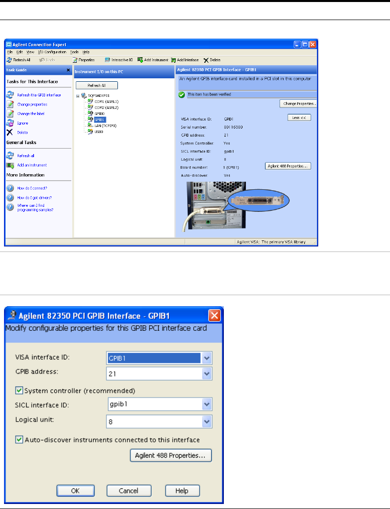Toggle Auto-discover instruments checkbox
Screen dimensions: 390x509
pyautogui.click(x=19, y=440)
